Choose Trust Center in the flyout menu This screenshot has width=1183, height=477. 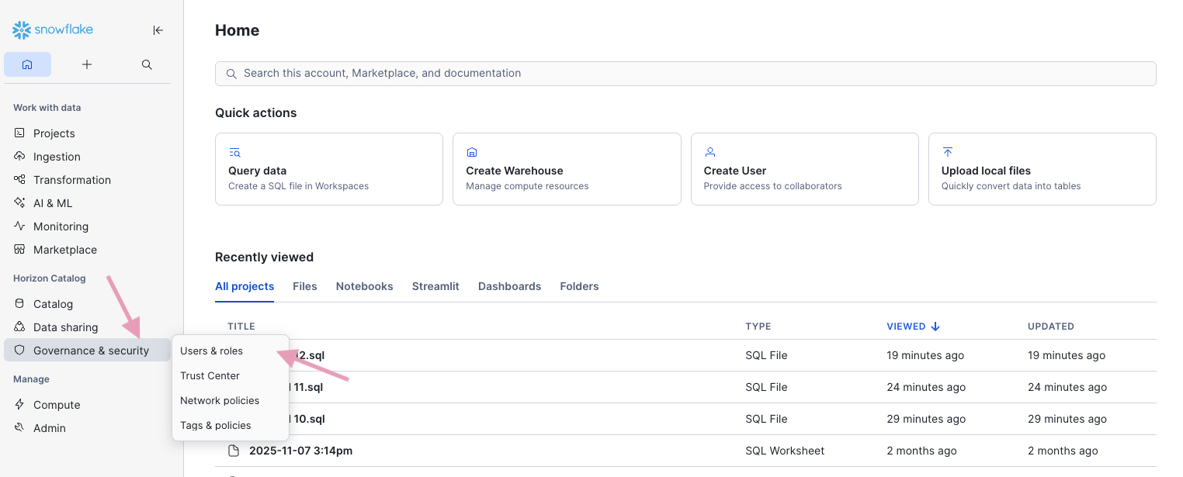click(x=210, y=376)
